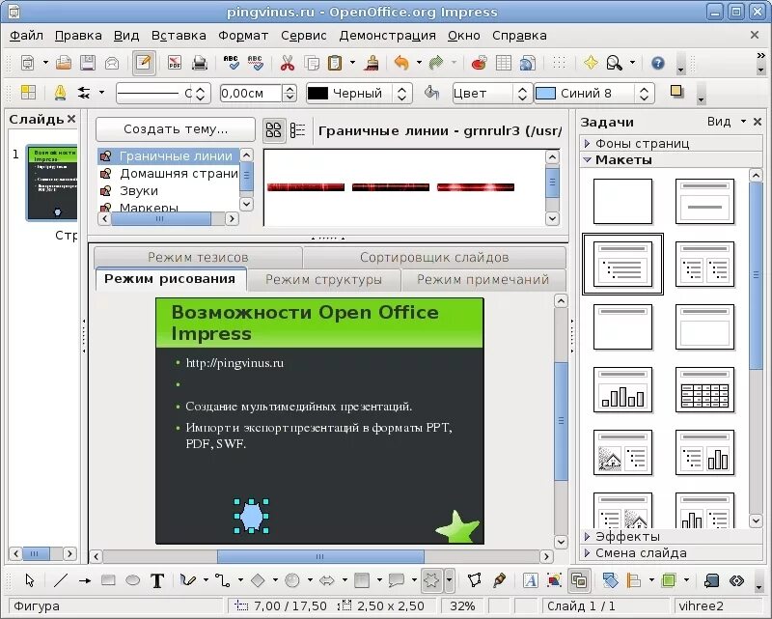Switch to Режим примечаний tab
The width and height of the screenshot is (772, 619).
pyautogui.click(x=483, y=279)
